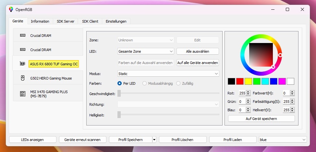
Task: Pick the blue color swatch
Action: click(273, 81)
